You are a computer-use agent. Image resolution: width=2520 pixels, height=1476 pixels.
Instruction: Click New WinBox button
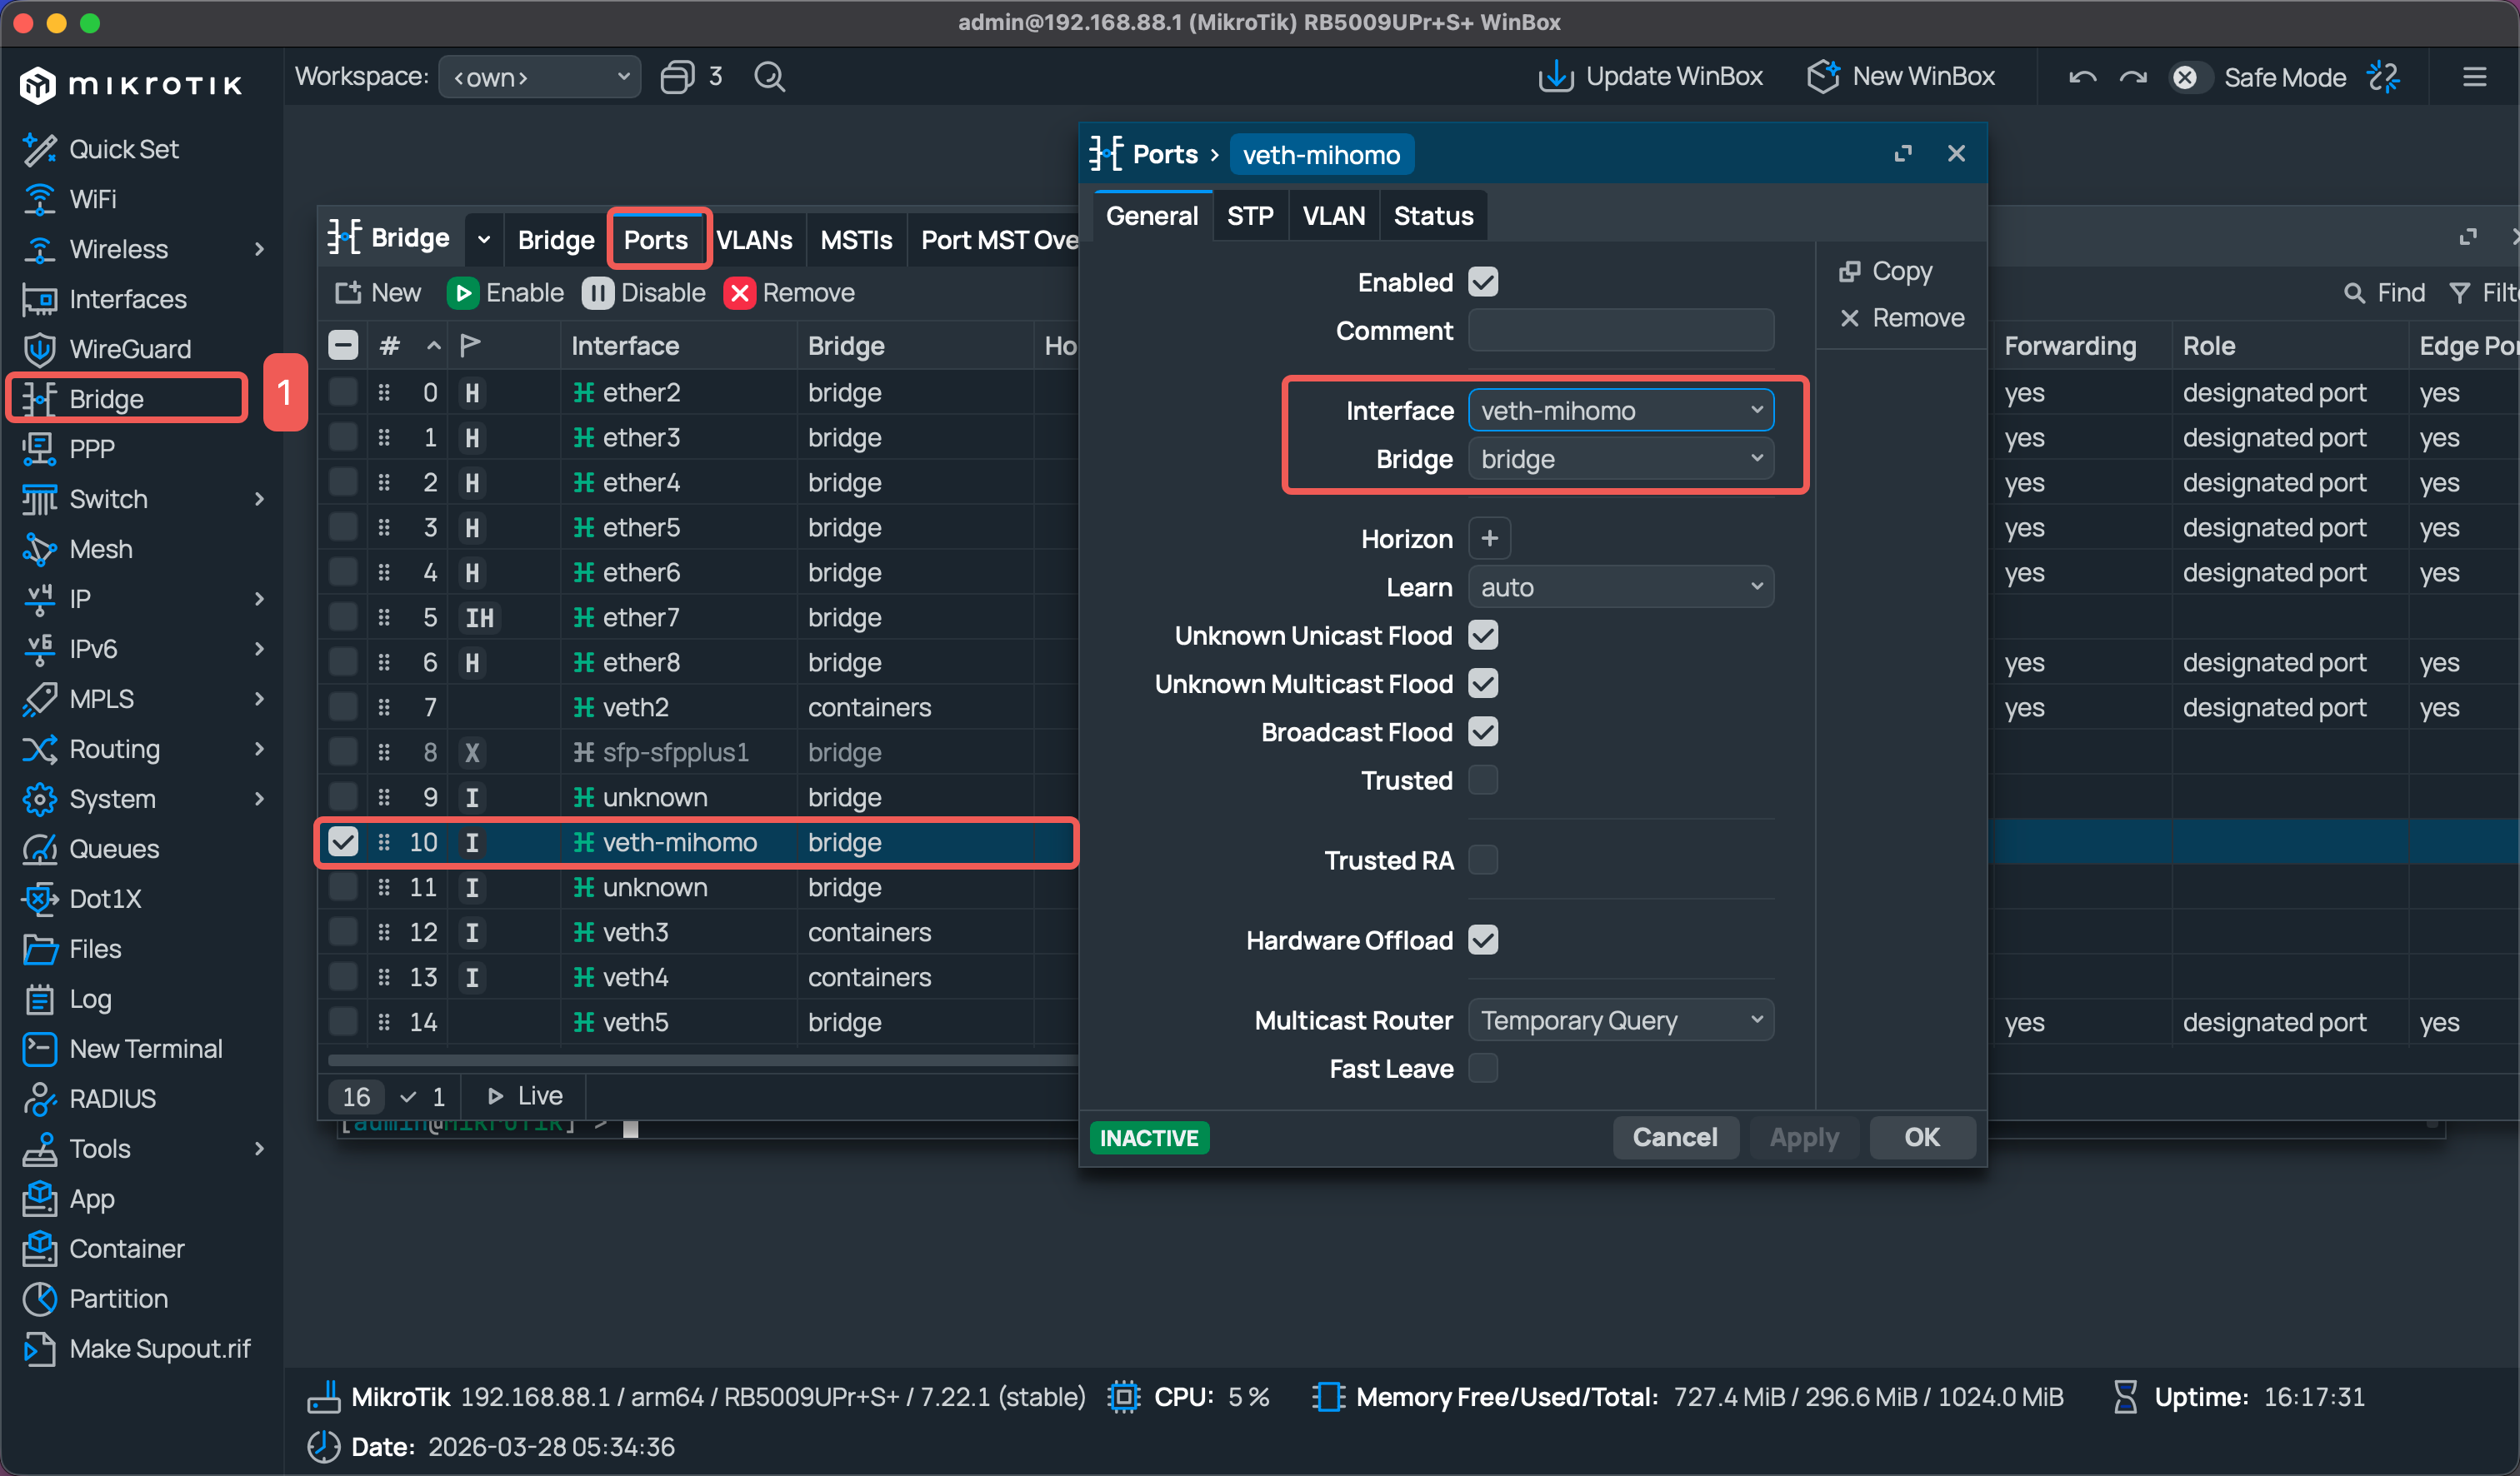1901,77
